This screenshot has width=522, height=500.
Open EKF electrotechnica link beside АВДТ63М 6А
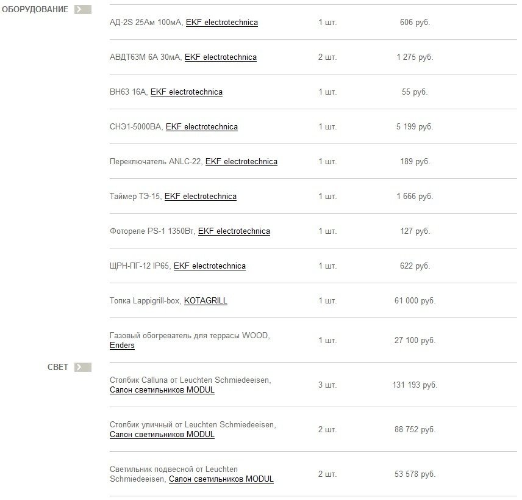coord(220,57)
